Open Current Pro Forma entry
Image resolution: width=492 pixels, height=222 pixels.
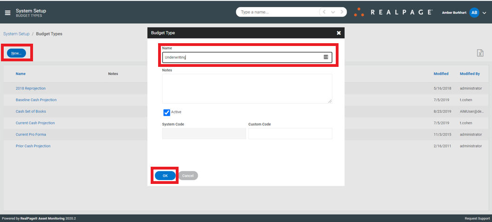click(x=31, y=135)
